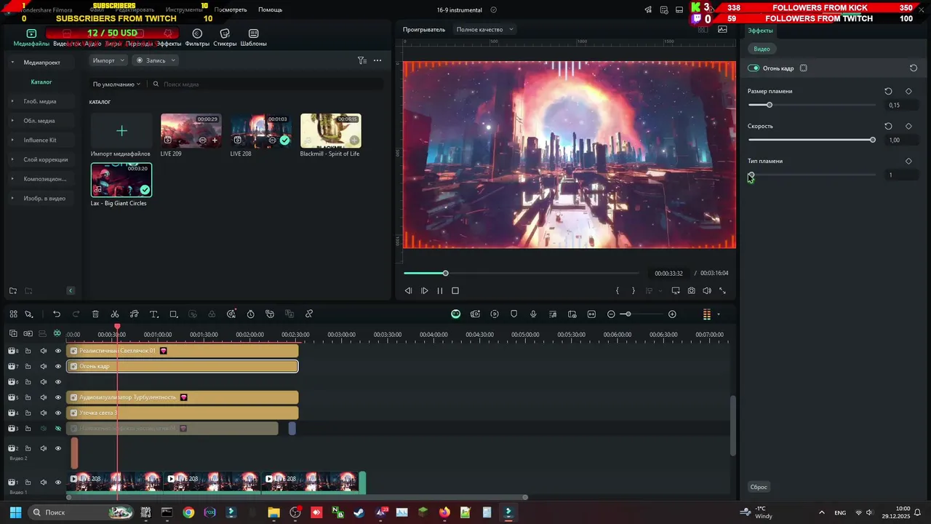Open the Запись dropdown
This screenshot has height=524, width=931.
(155, 60)
